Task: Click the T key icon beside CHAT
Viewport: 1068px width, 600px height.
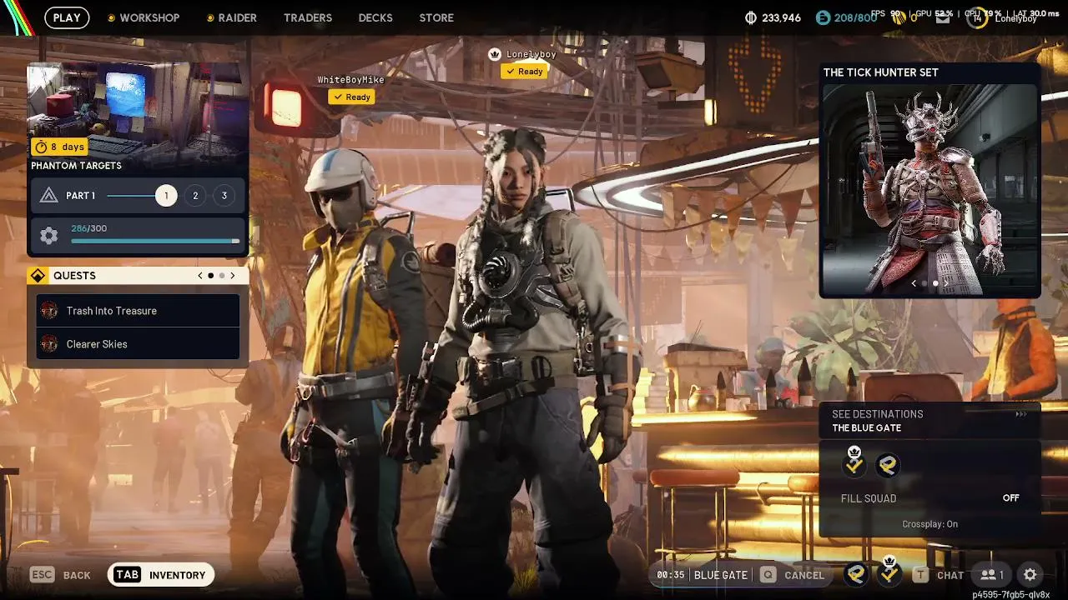Action: tap(920, 575)
